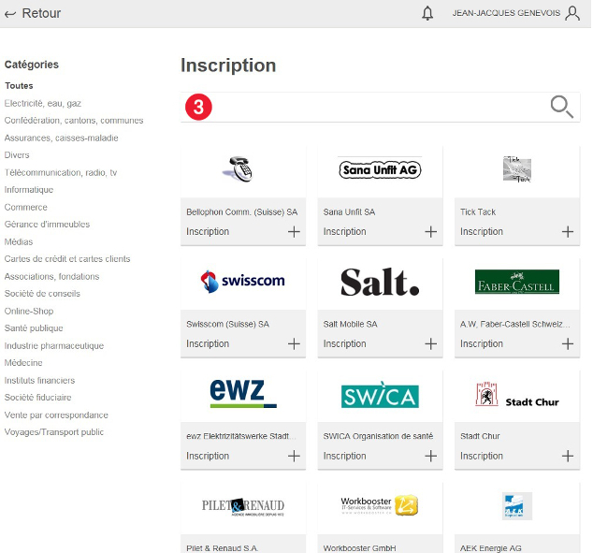Click the Pilet & Renaud S.A. name

pyautogui.click(x=223, y=547)
